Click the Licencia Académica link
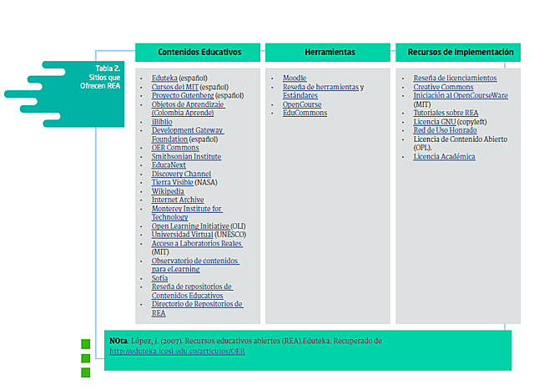The image size is (534, 390). 444,156
